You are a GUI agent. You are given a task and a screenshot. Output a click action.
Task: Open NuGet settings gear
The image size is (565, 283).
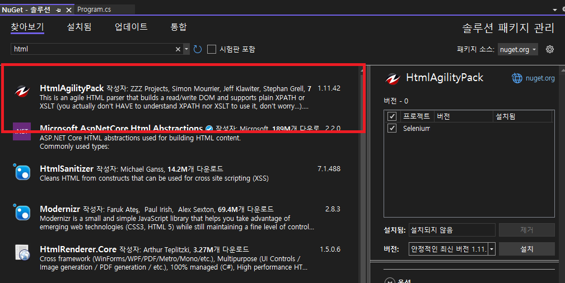[x=549, y=49]
